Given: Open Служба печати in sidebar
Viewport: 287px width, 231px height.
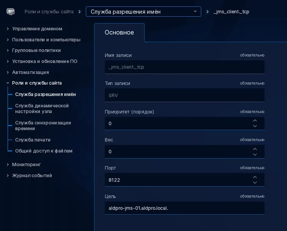Looking at the screenshot, I should click(x=33, y=140).
